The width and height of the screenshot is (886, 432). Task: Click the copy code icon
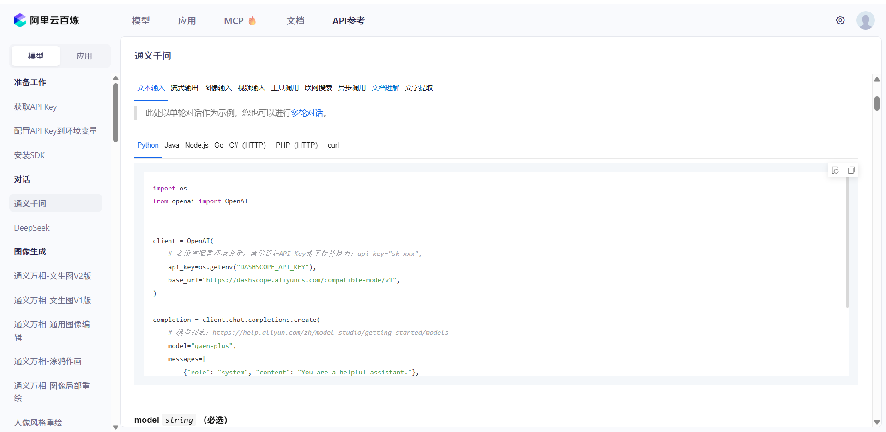(x=851, y=171)
